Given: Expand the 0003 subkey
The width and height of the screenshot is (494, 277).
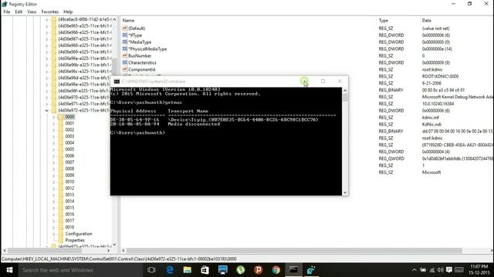Looking at the screenshot, I should [53, 136].
